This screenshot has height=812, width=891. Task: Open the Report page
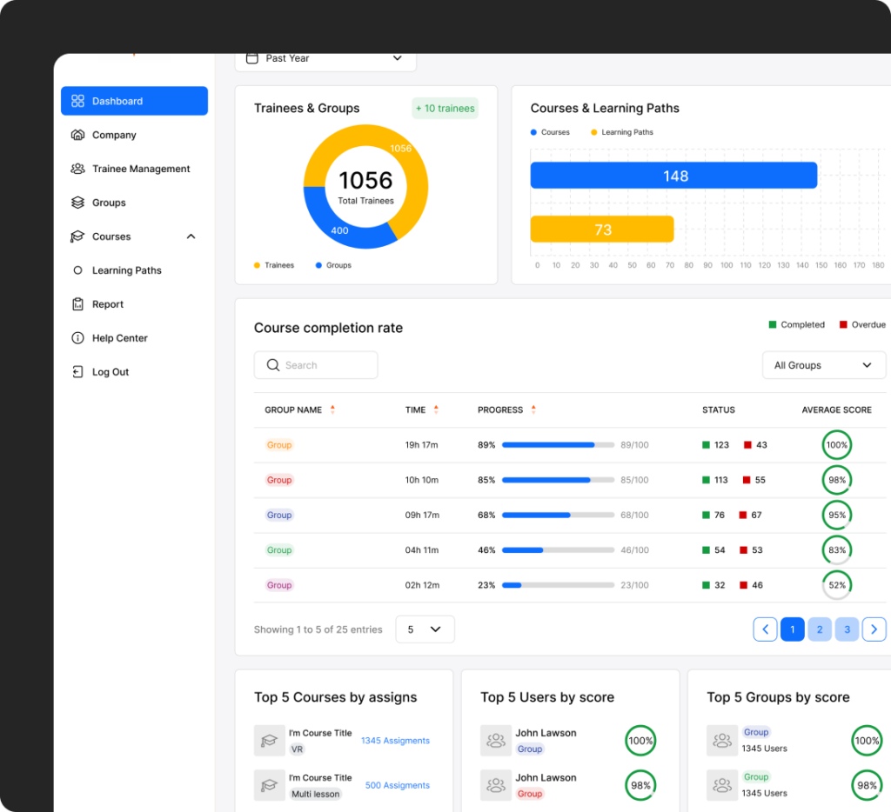[108, 304]
